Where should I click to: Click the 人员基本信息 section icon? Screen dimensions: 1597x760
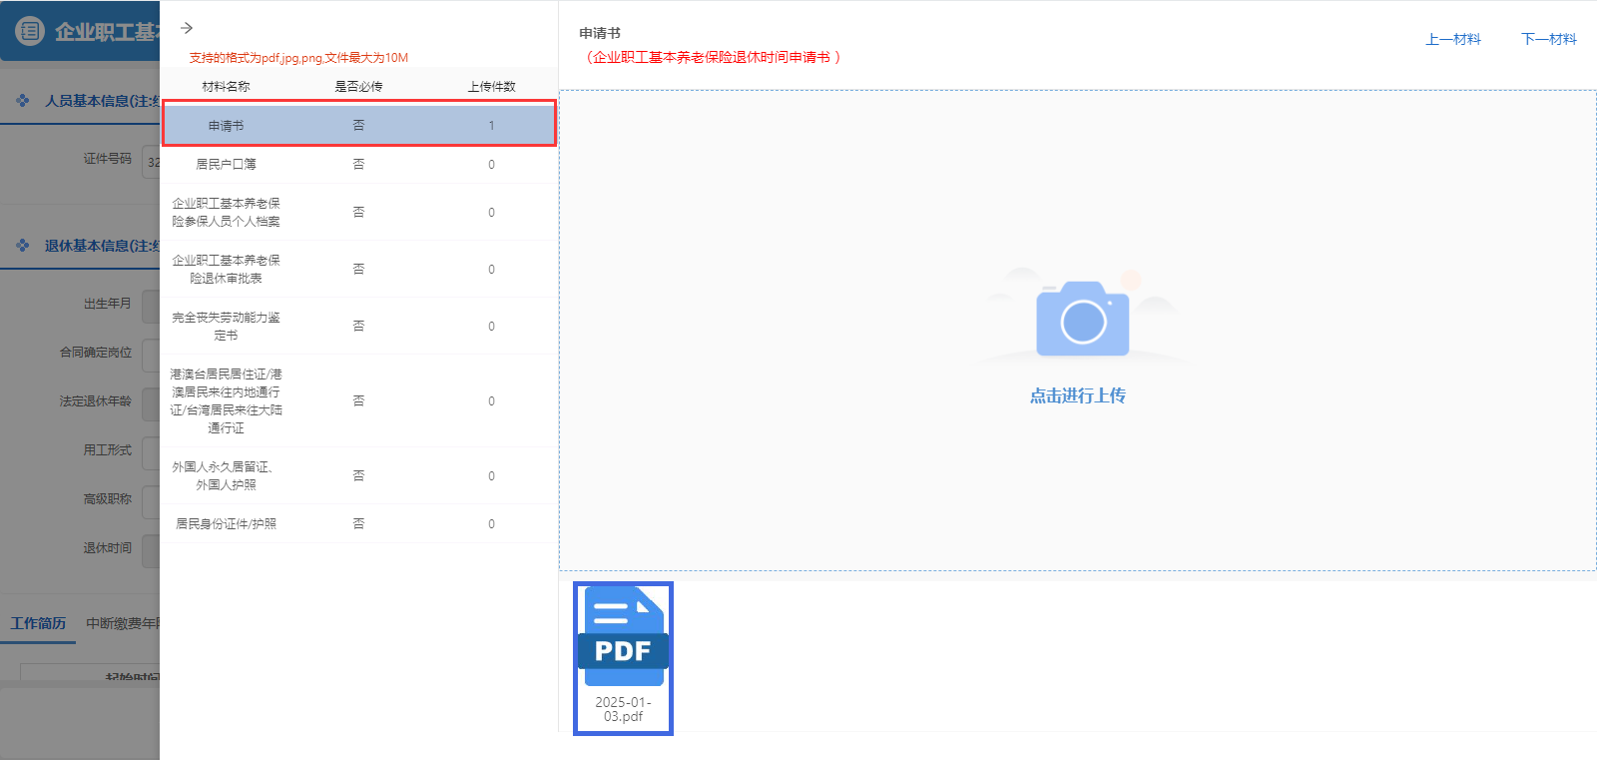[x=23, y=101]
